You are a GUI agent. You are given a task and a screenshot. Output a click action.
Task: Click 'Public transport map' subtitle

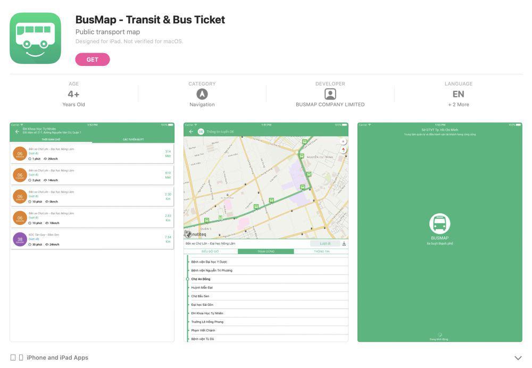click(x=107, y=32)
